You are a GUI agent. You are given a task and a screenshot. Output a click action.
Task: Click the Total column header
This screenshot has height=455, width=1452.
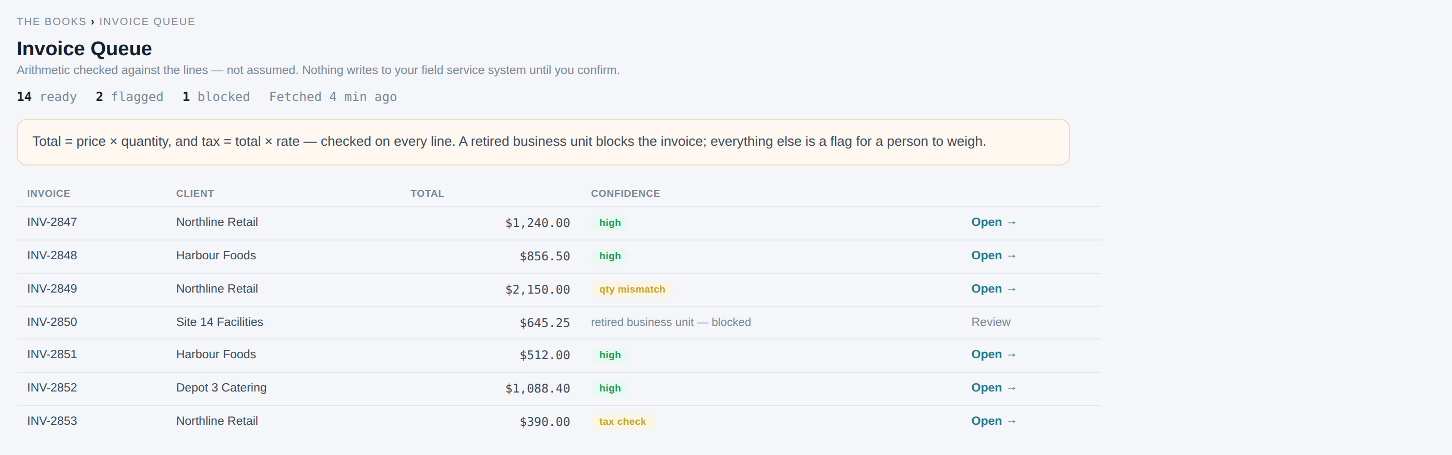coord(427,194)
